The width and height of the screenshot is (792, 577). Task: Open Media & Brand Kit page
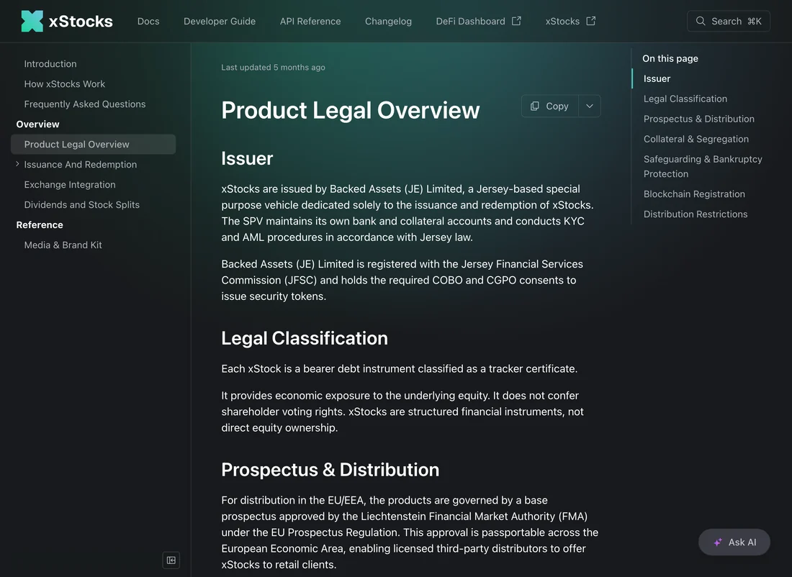(63, 245)
